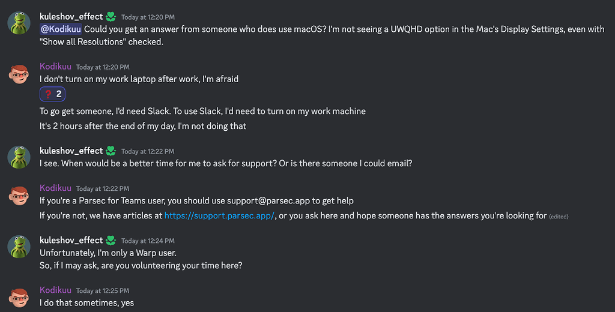The width and height of the screenshot is (615, 312).
Task: Open Kodikuu's avatar on the 12:20 PM message
Action: (x=19, y=73)
